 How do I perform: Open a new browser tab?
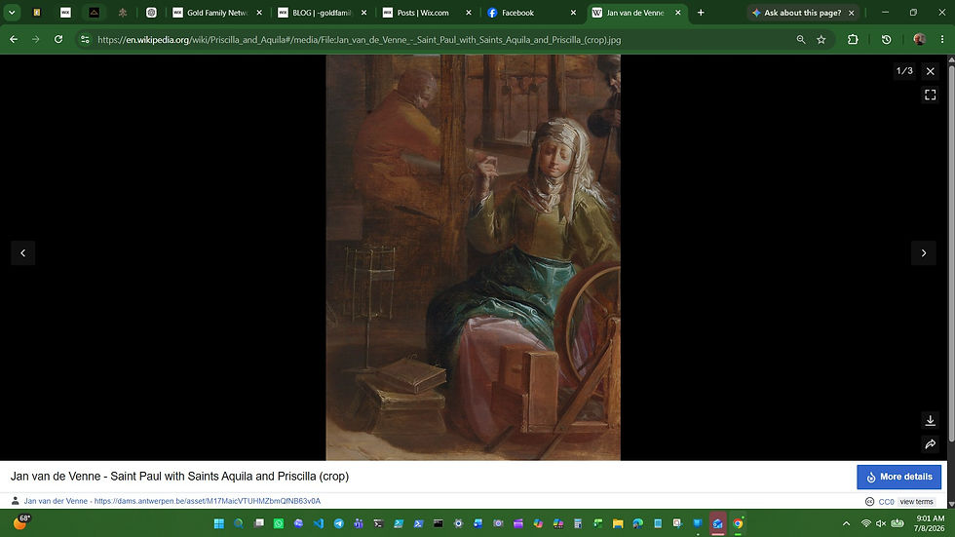pyautogui.click(x=701, y=12)
